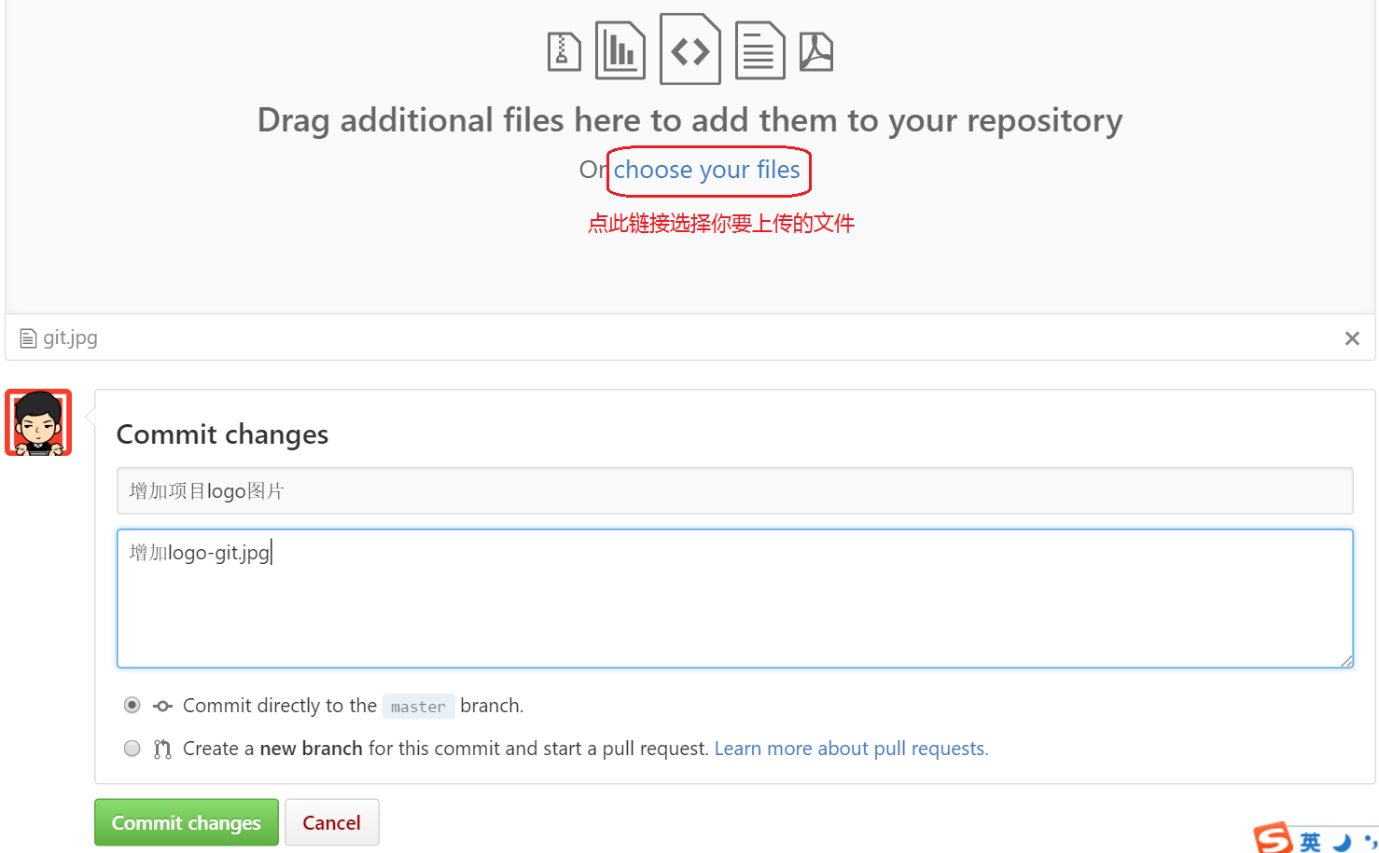
Task: Click the git commit icon before 'Commit directly'
Action: [x=163, y=706]
